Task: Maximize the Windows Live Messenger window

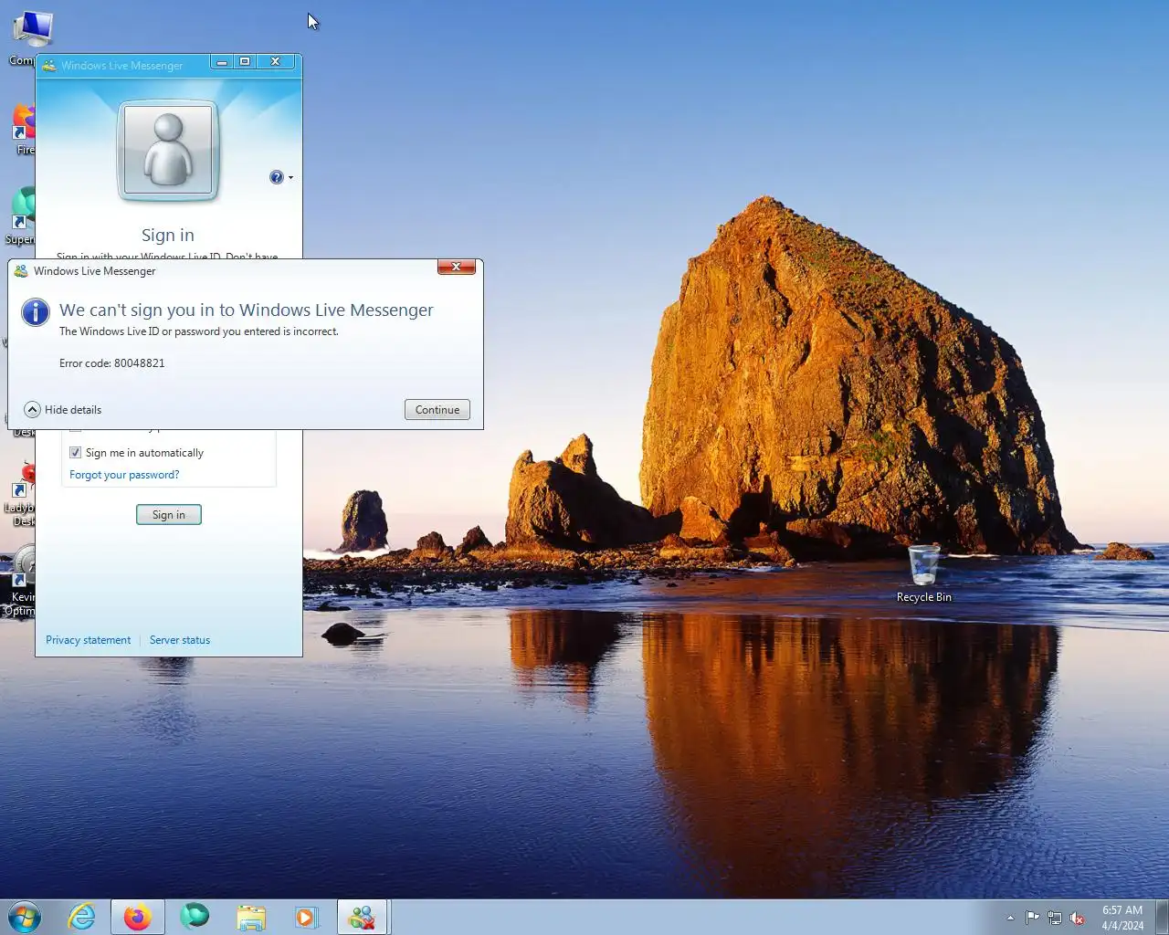Action: point(245,62)
